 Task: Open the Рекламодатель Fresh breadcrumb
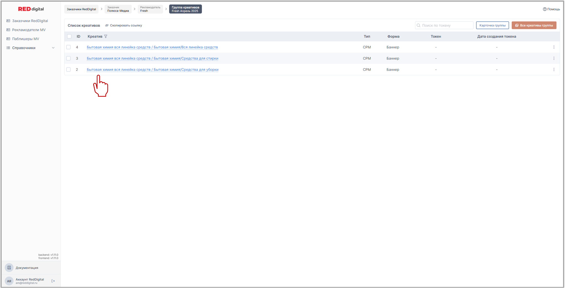pyautogui.click(x=150, y=9)
